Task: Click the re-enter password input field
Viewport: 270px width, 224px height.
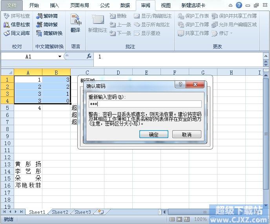Action: click(x=145, y=104)
